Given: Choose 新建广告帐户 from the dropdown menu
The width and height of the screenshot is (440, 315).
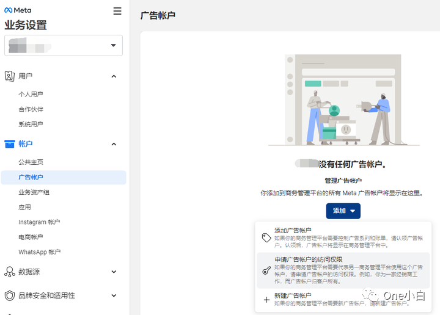Looking at the screenshot, I should [343, 300].
